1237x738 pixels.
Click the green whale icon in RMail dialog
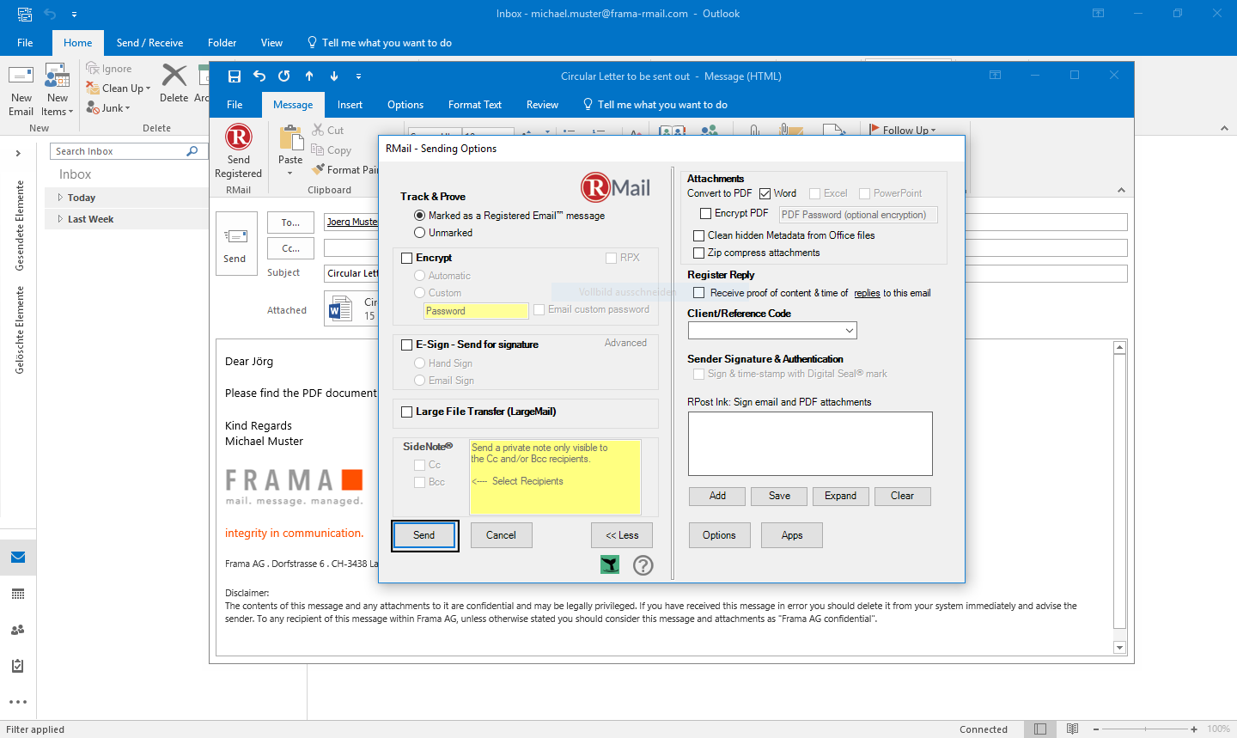[610, 564]
